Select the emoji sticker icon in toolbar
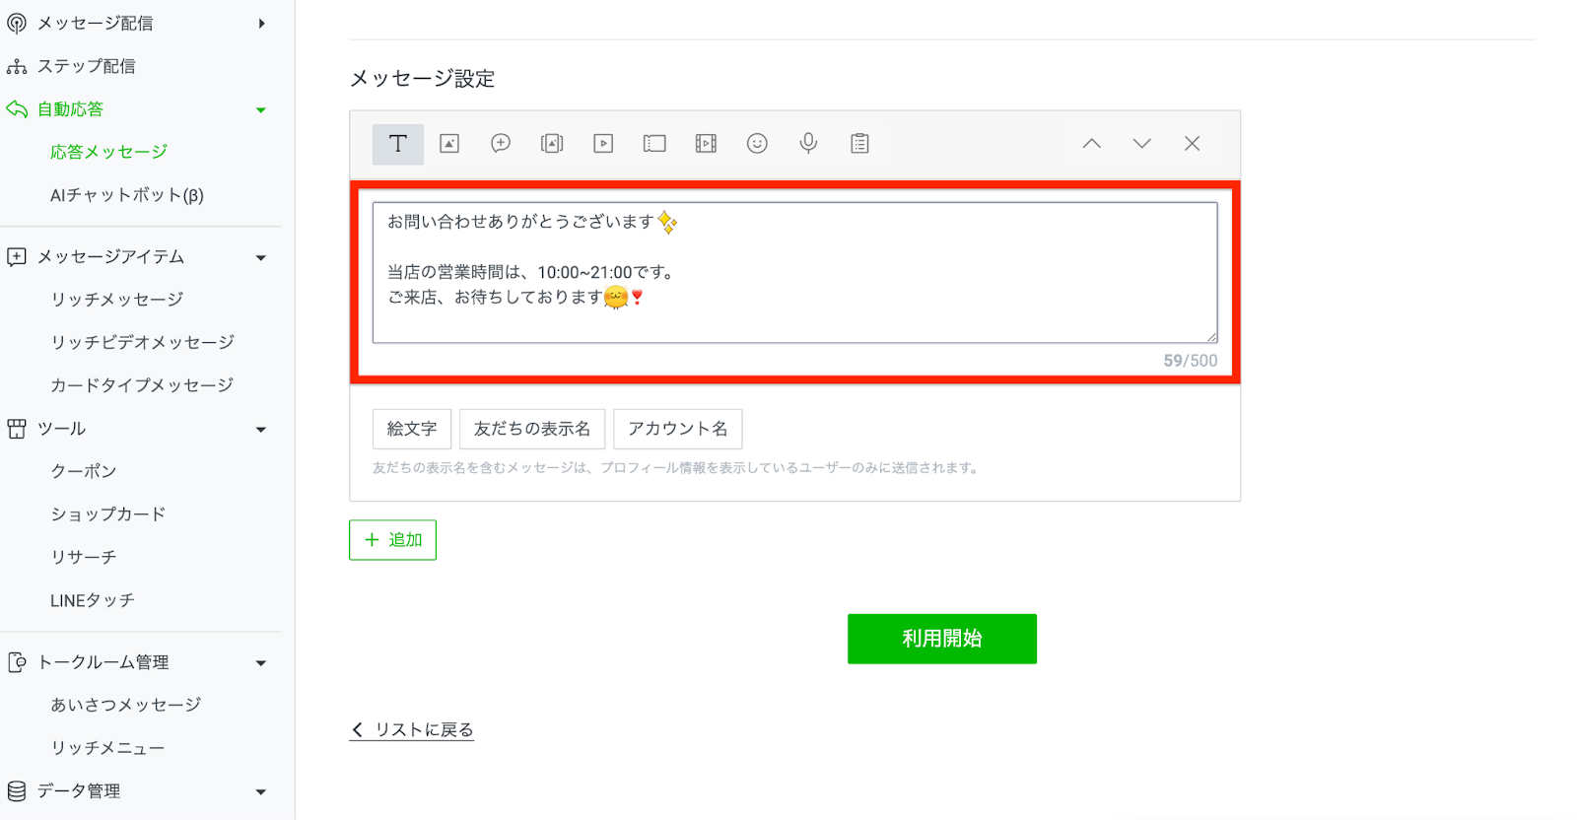 point(757,144)
